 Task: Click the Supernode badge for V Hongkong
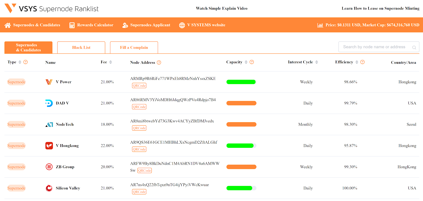coord(16,146)
